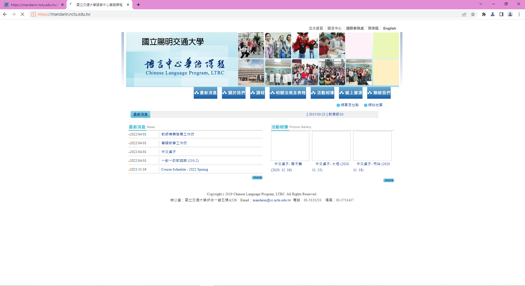
Task: Open the 語言中心 link
Action: [335, 28]
